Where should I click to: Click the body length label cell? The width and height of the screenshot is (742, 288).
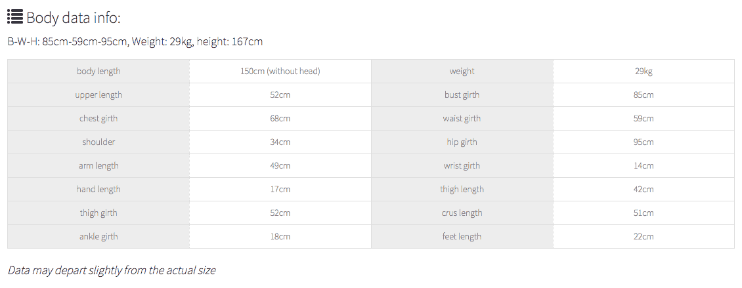tap(98, 71)
